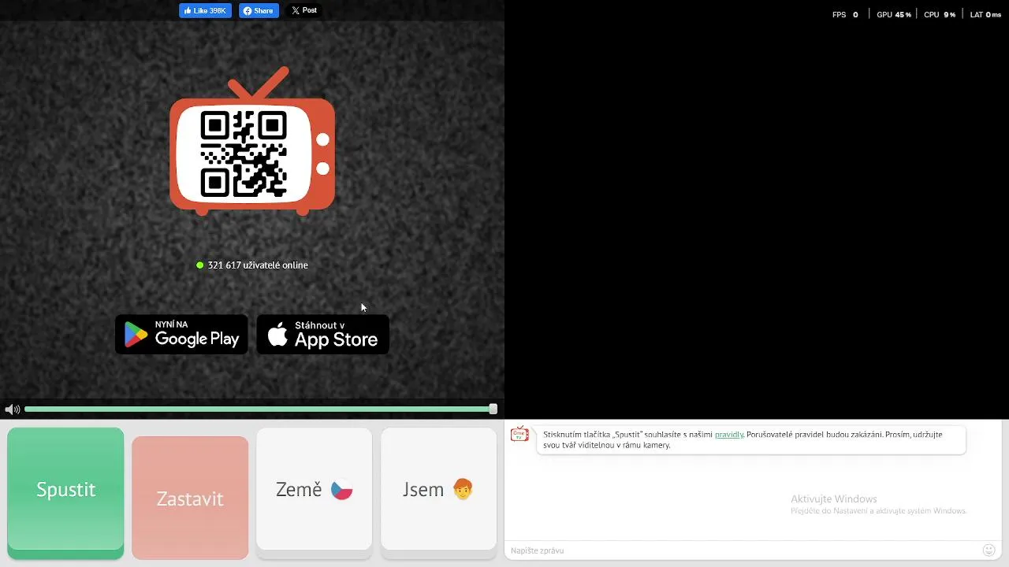Click the green online status dot

click(200, 265)
